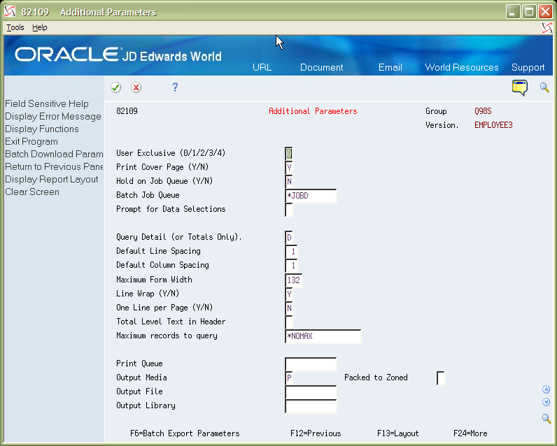Click the green checkmark OK icon
Screen dimensions: 557x446
(x=115, y=87)
